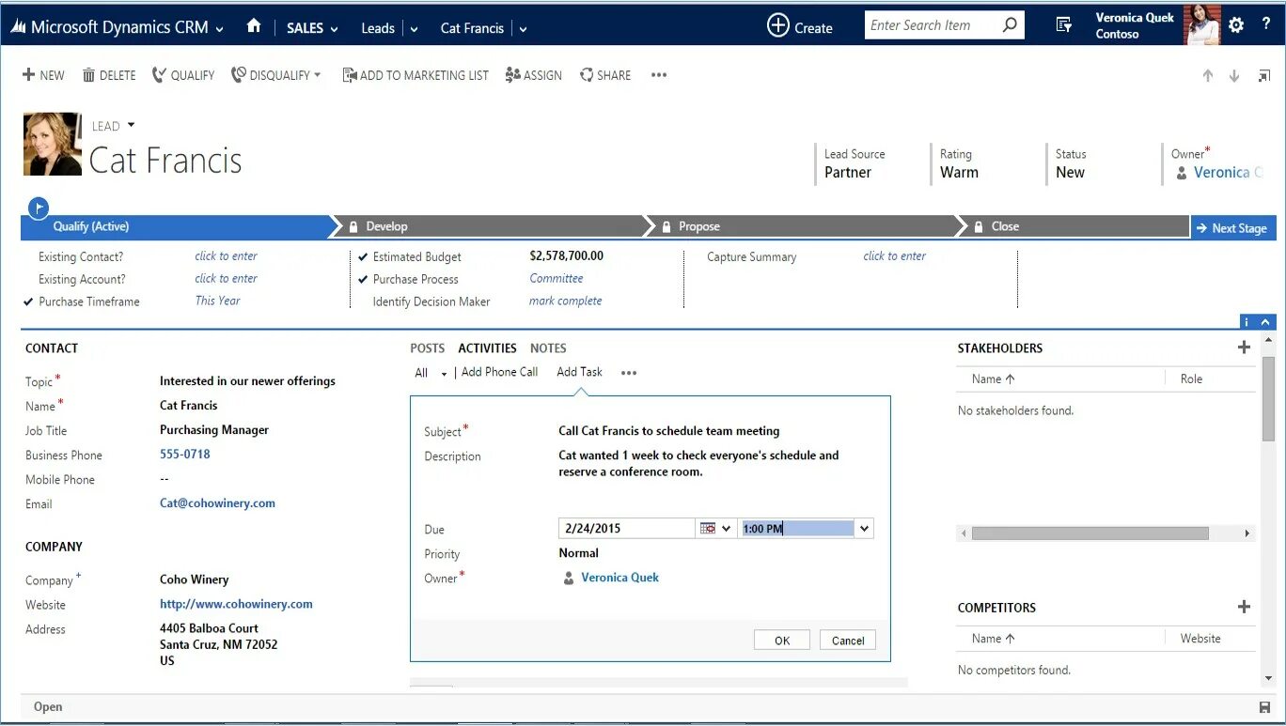Expand the Cat Francis breadcrumb chevron
Viewport: 1286px width, 726px height.
click(523, 29)
